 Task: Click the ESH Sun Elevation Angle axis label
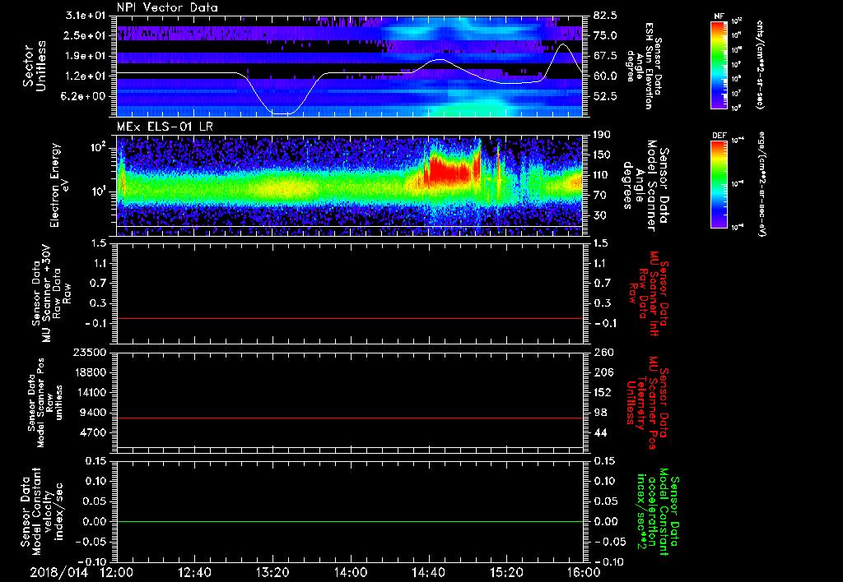[x=644, y=66]
